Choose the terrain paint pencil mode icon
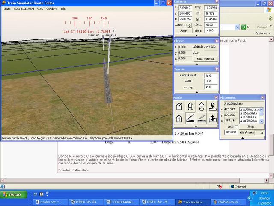Image resolution: width=274 pixels, height=206 pixels. pos(202,118)
